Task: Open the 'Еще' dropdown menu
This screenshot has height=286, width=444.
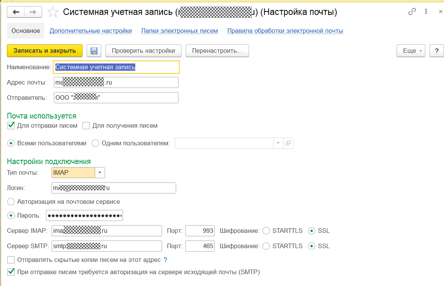Action: coord(411,50)
